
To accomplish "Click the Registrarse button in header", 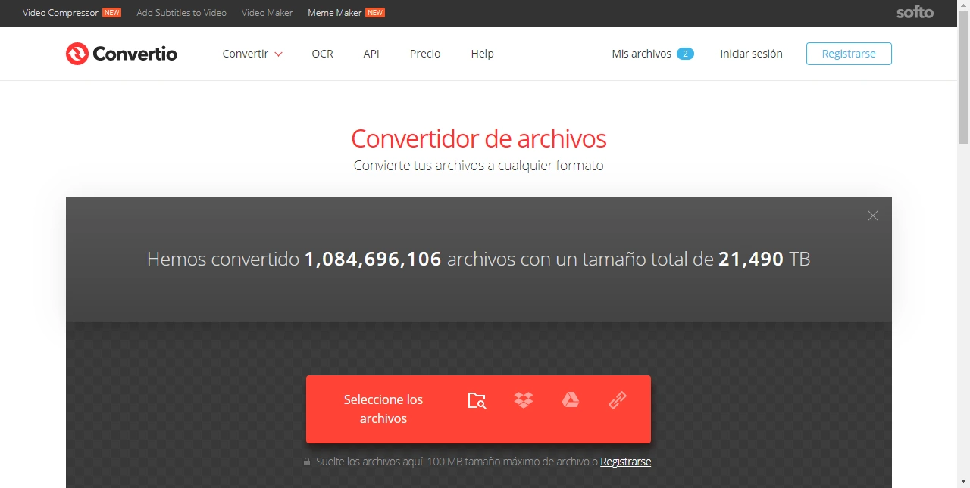I will coord(849,54).
